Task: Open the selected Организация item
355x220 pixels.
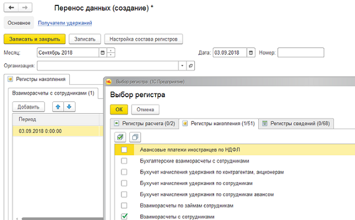Action: pyautogui.click(x=191, y=66)
